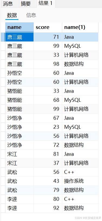Click 数据结构 in 李逵's row
This screenshot has width=102, height=221.
[x=80, y=208]
